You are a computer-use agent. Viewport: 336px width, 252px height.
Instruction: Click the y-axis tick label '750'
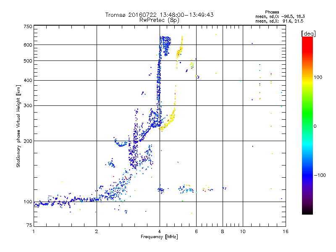tap(28, 26)
